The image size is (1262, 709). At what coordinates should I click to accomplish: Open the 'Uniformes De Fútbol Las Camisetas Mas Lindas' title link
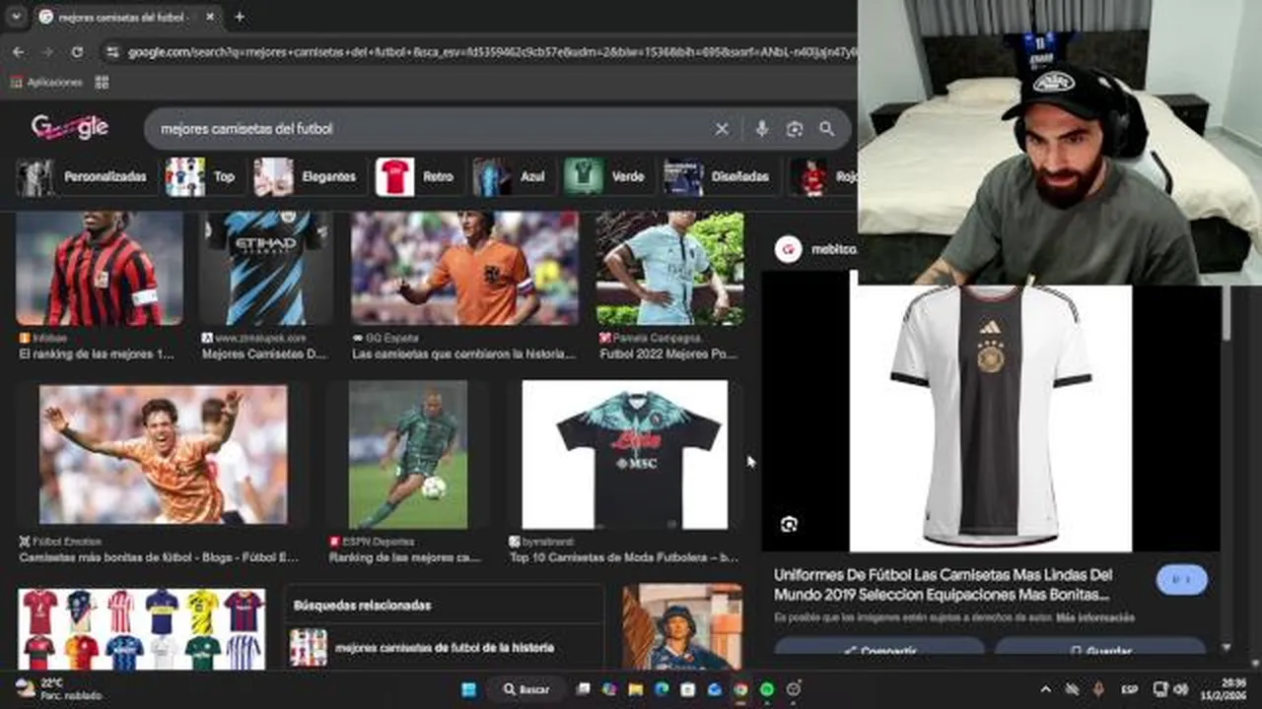click(944, 585)
